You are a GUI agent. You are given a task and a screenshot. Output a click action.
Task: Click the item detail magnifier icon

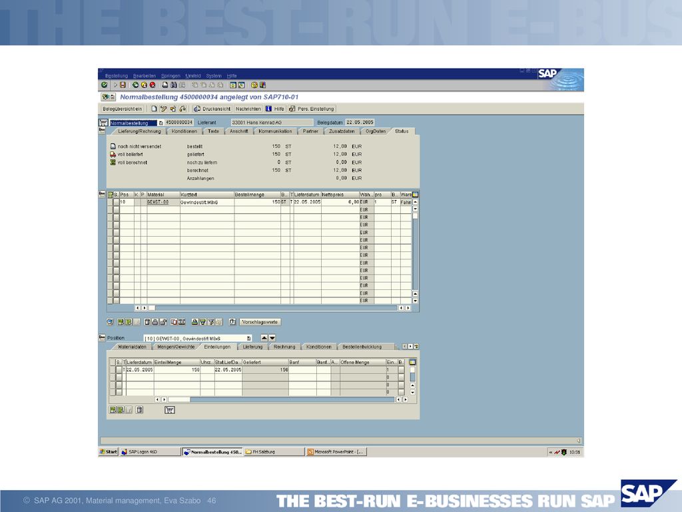tap(110, 322)
